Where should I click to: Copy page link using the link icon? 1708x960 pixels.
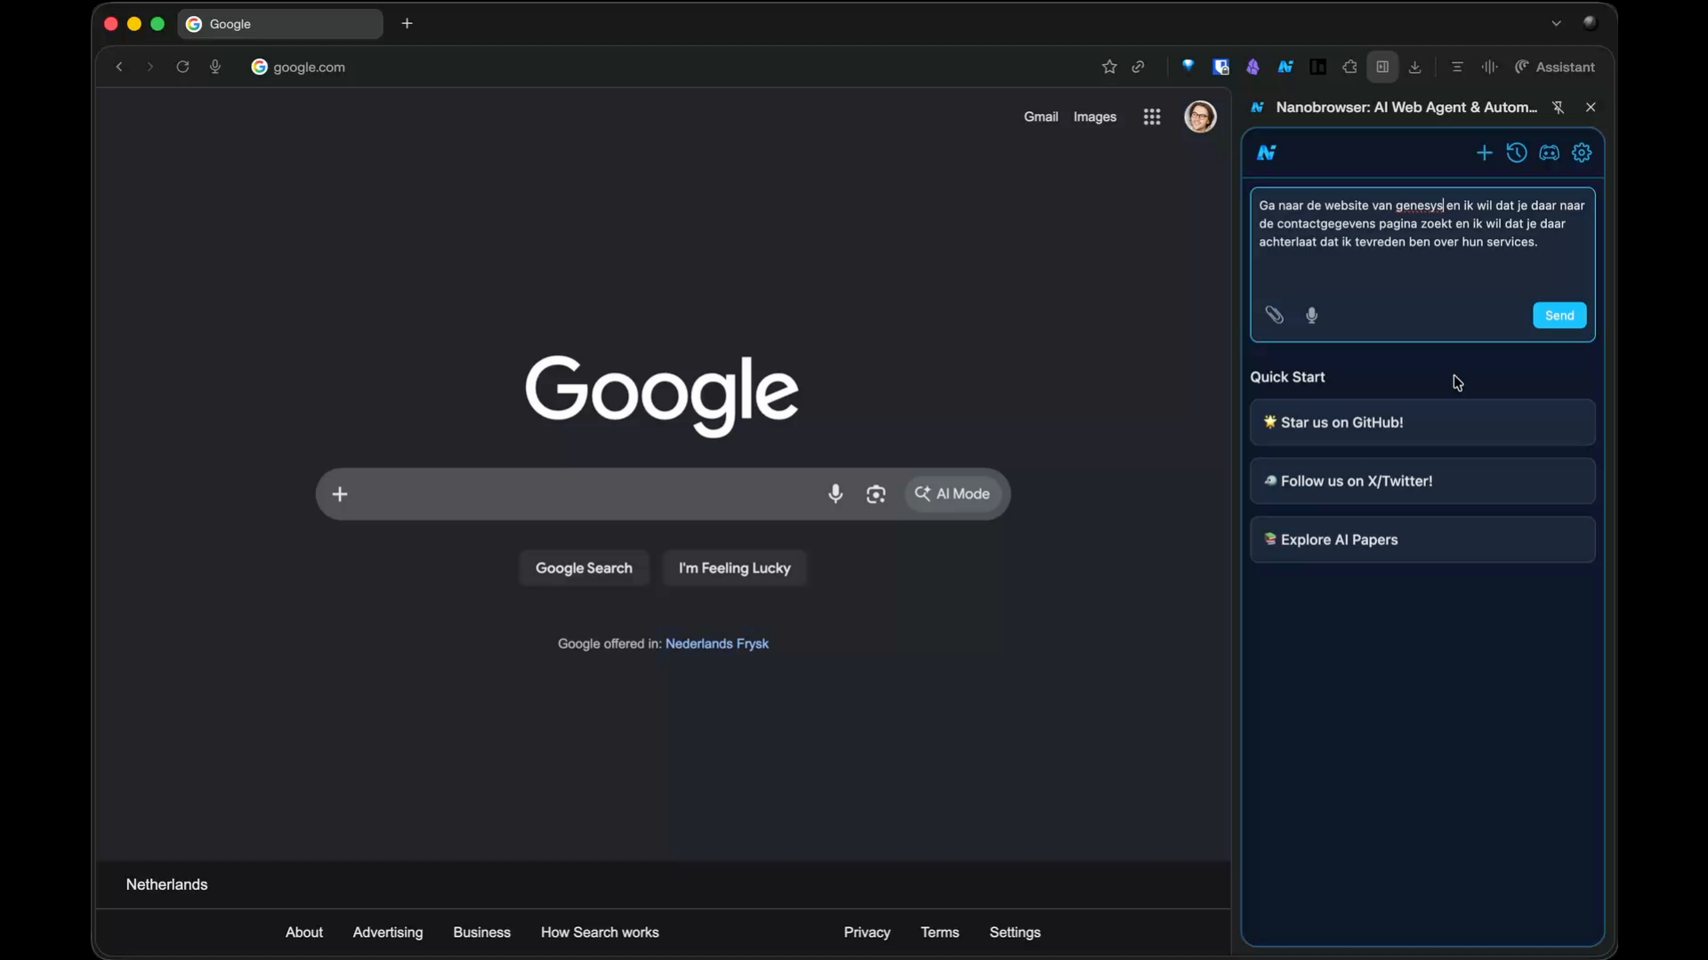[1139, 67]
